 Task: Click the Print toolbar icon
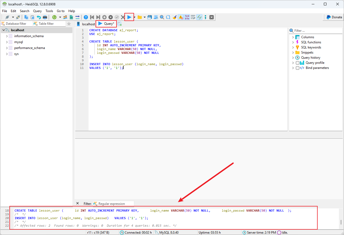[45, 17]
